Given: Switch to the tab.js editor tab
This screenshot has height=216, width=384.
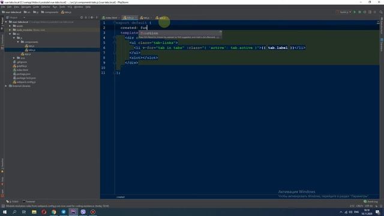Looking at the screenshot, I should pyautogui.click(x=145, y=17).
